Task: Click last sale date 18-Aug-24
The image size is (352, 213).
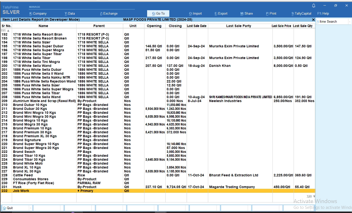Action: click(x=196, y=66)
